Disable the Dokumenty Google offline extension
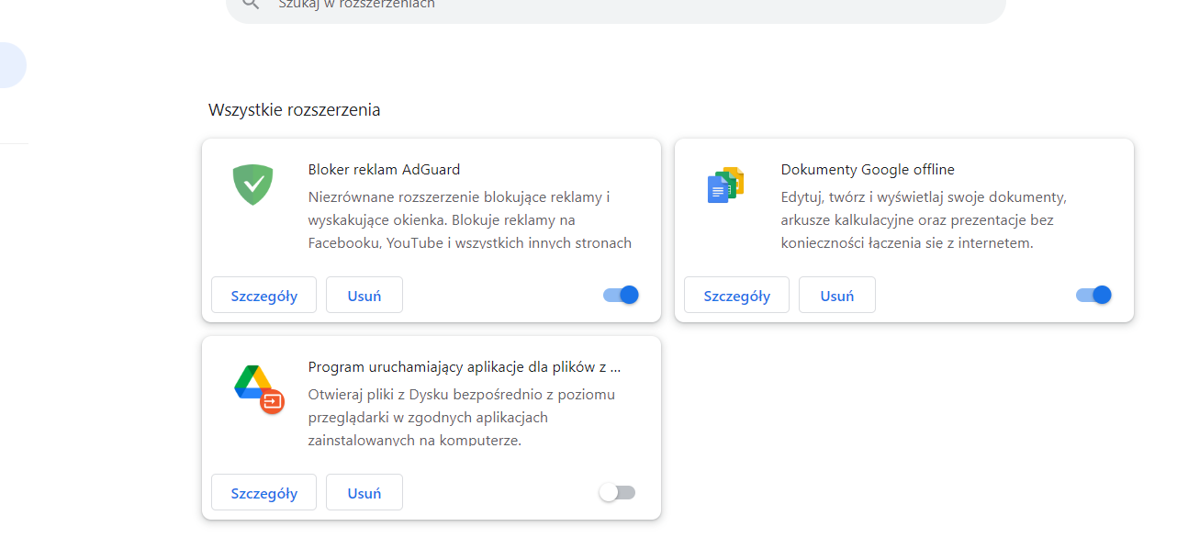Screen dimensions: 1177x549 (x=1093, y=295)
